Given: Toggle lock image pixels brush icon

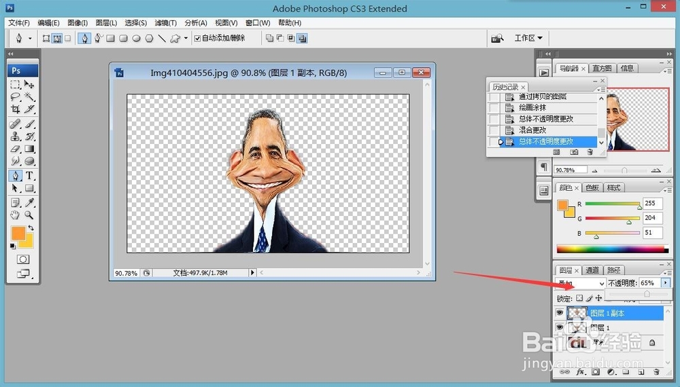Looking at the screenshot, I should tap(589, 298).
